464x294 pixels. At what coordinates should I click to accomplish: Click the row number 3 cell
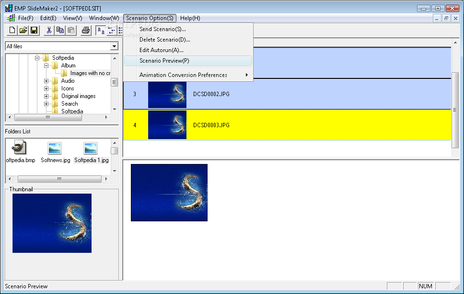point(135,94)
